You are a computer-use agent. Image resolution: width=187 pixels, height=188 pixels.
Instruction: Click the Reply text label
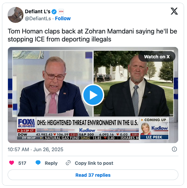(x=51, y=163)
